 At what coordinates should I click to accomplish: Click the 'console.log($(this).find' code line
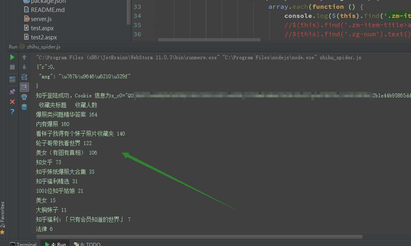[x=347, y=16]
